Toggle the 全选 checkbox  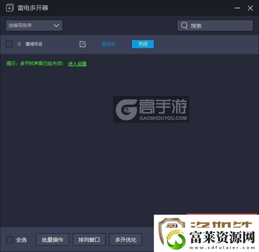click(10, 239)
